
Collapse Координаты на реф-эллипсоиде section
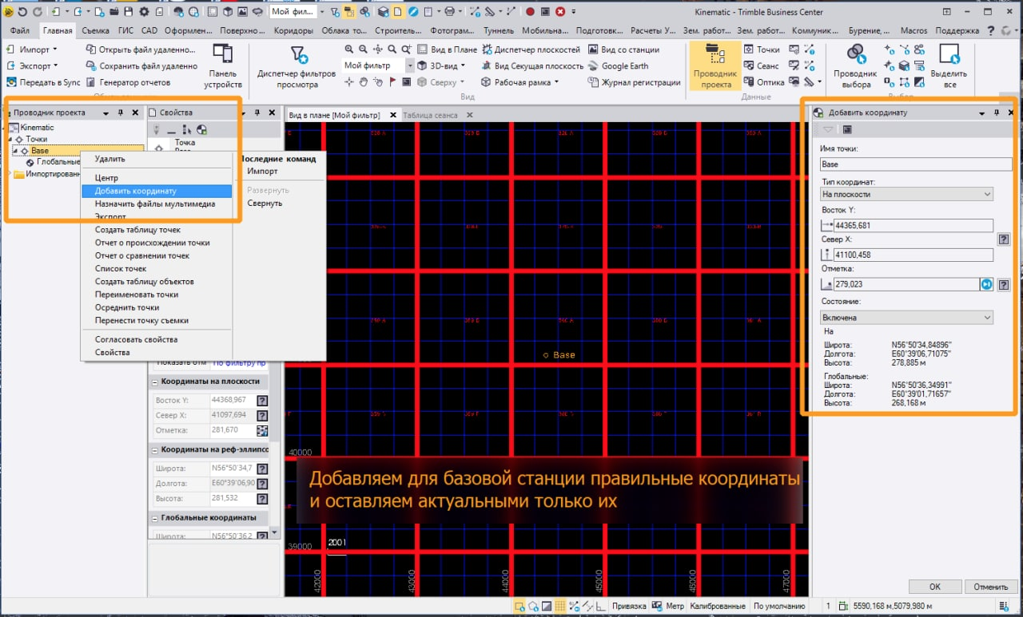[x=153, y=449]
